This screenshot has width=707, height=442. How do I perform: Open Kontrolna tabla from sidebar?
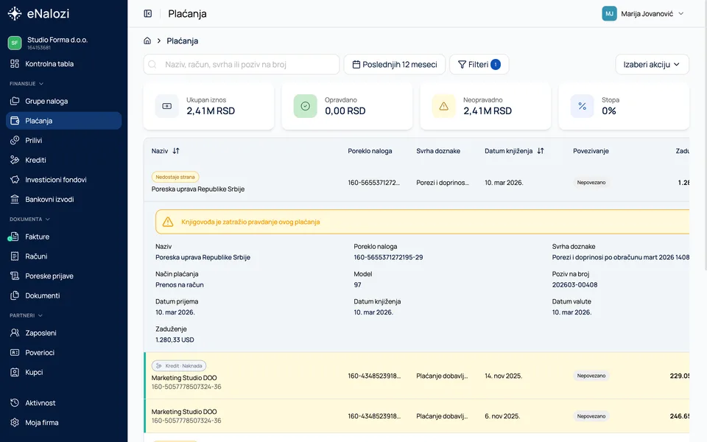(63, 64)
